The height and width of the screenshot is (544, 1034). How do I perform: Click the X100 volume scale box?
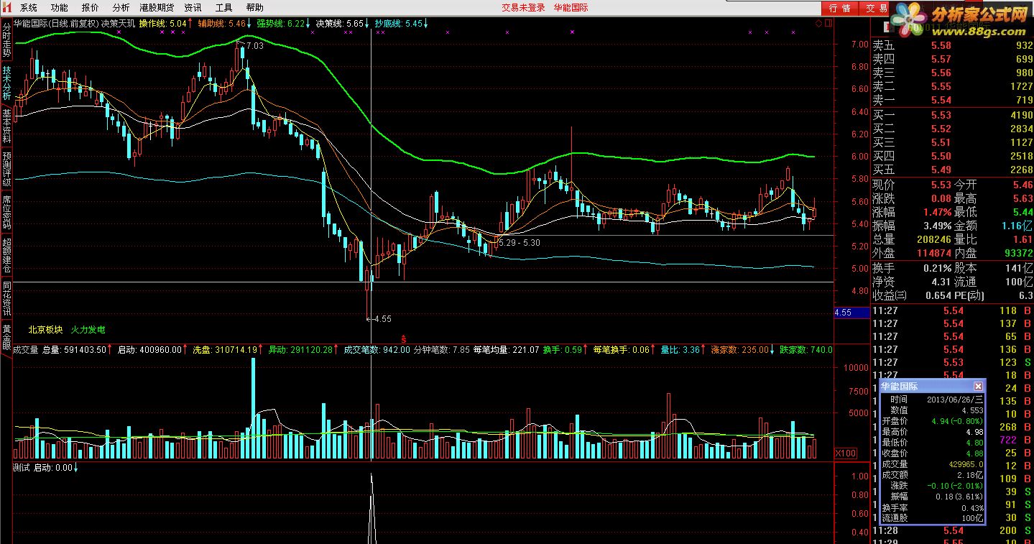[x=846, y=453]
